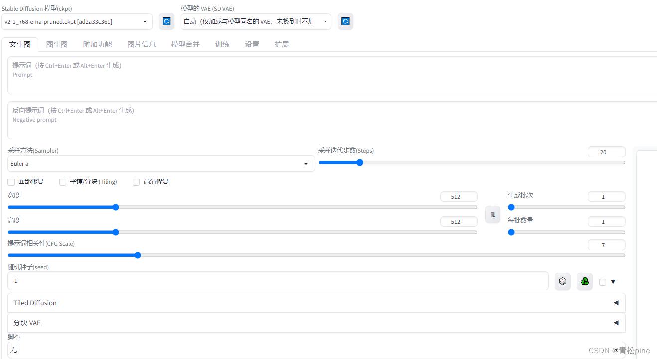Click the 生成批次 batch count slider

tap(566, 207)
